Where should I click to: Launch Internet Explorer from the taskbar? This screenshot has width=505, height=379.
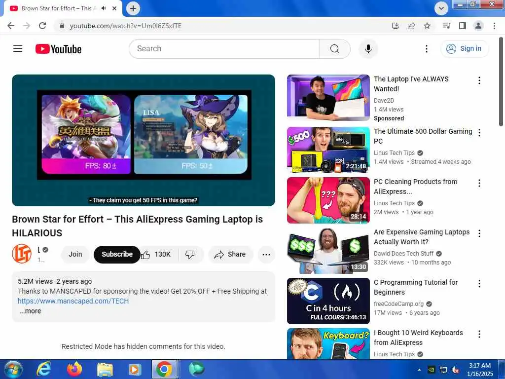pos(44,369)
